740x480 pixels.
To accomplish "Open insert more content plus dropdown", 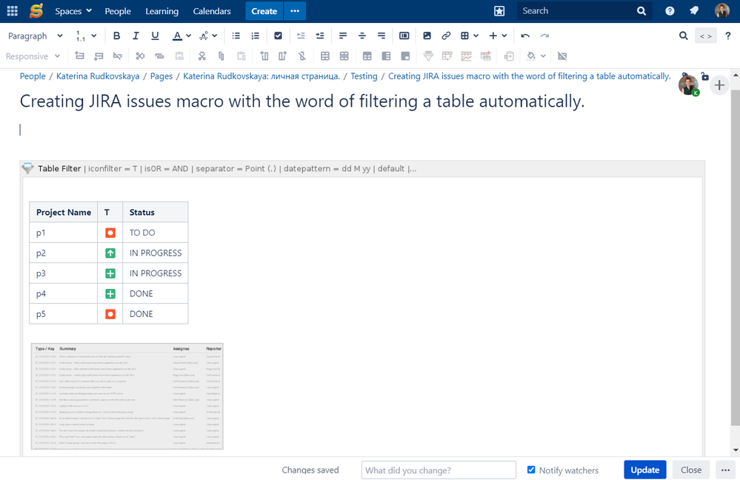I will (498, 36).
